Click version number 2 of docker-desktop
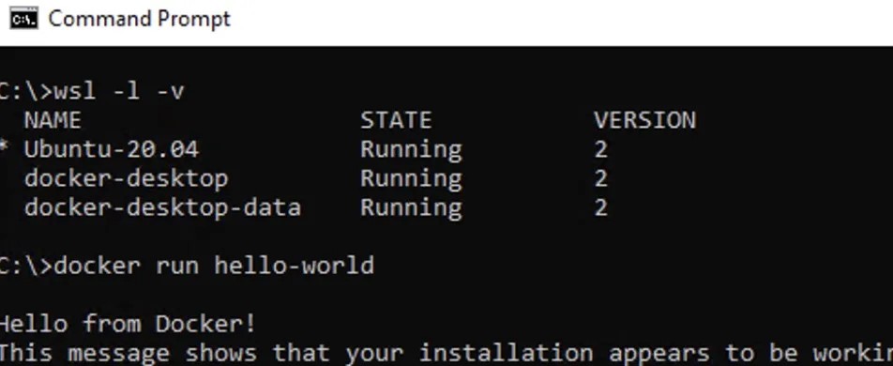The image size is (893, 366). click(x=601, y=179)
